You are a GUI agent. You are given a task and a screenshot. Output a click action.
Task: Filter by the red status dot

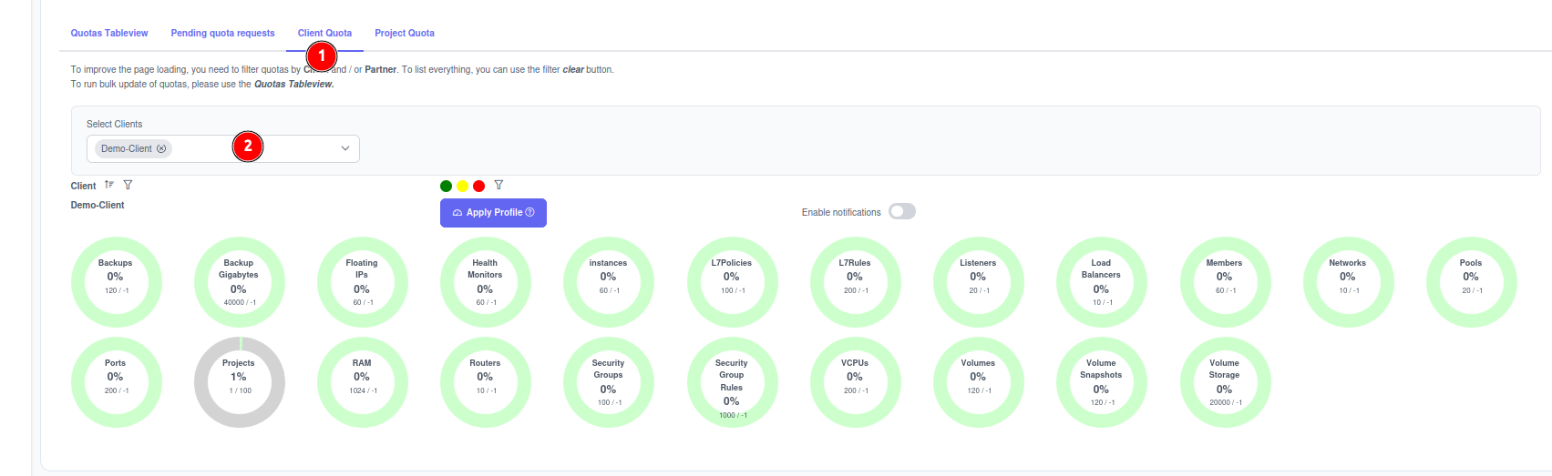(478, 186)
